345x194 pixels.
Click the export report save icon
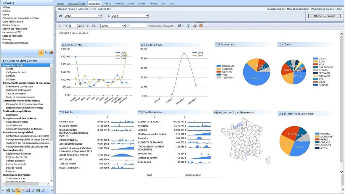(180, 26)
